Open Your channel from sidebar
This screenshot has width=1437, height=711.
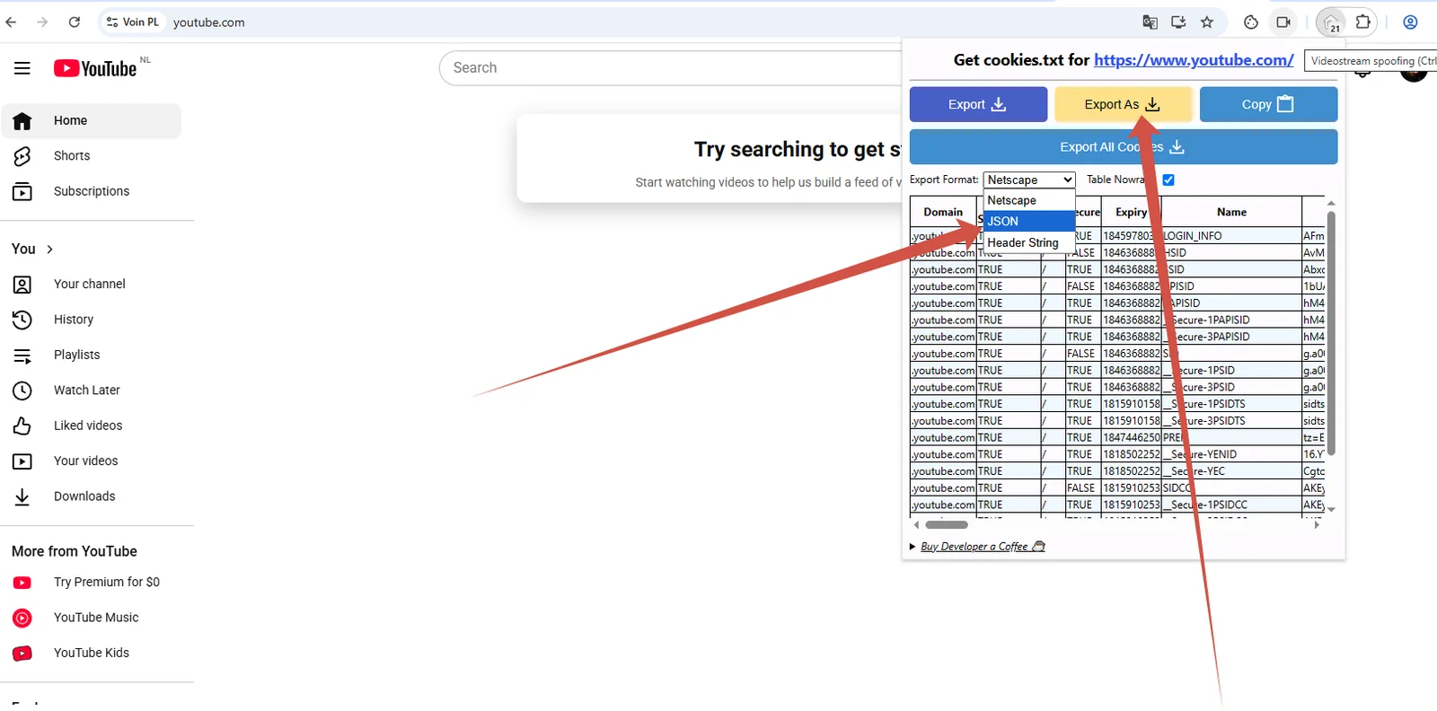pos(92,284)
